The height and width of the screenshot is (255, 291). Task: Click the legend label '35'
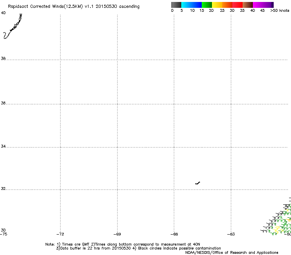pos(242,11)
